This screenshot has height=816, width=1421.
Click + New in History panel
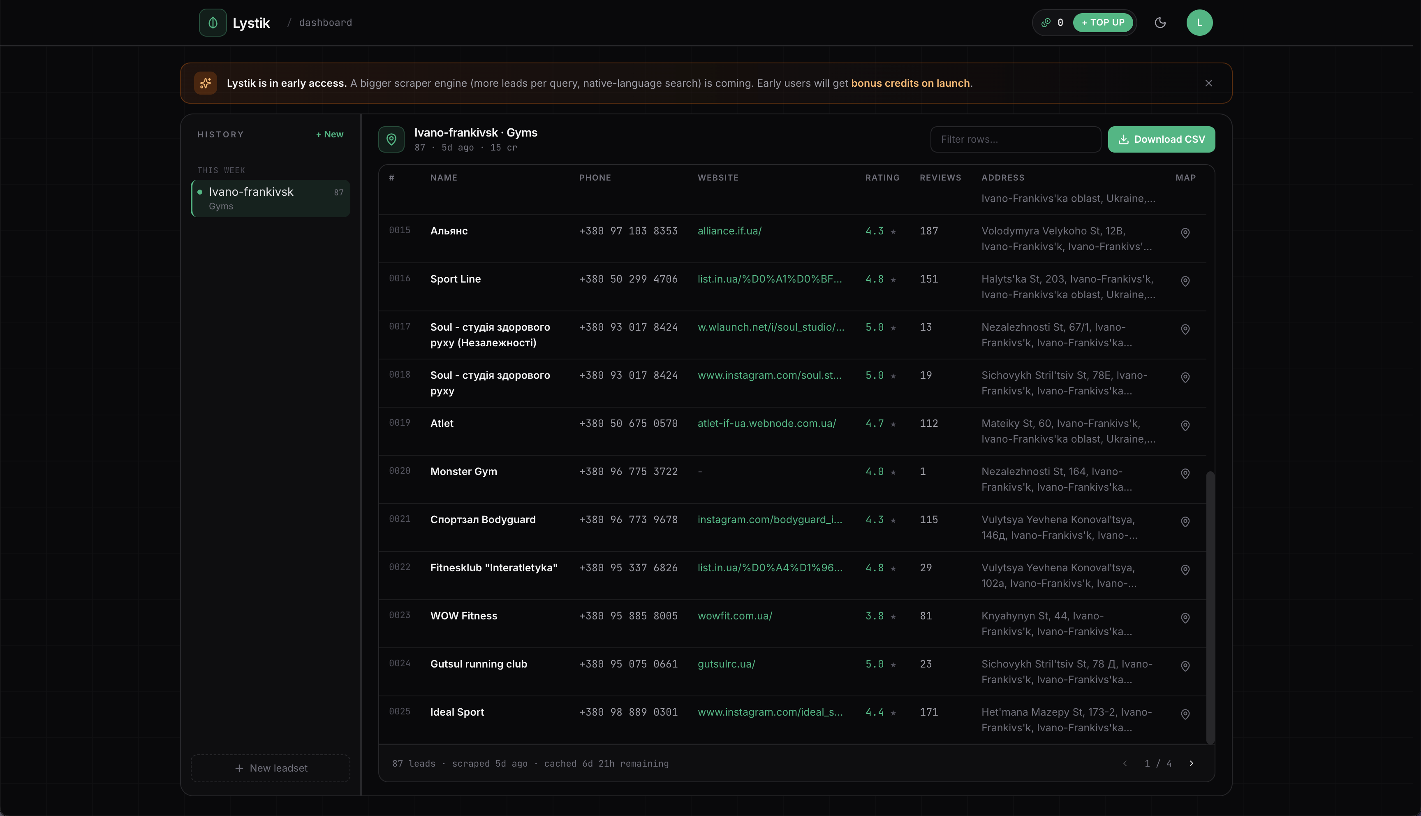click(x=329, y=134)
